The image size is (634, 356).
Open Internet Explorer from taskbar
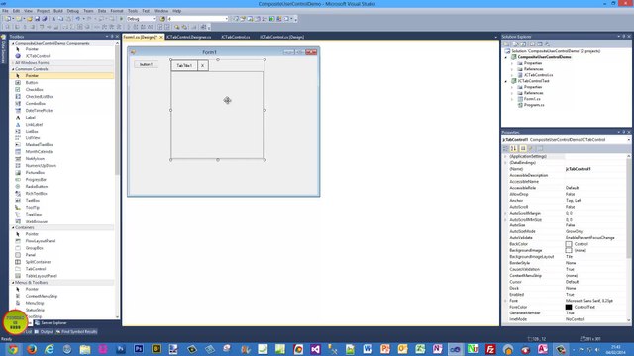(x=50, y=349)
